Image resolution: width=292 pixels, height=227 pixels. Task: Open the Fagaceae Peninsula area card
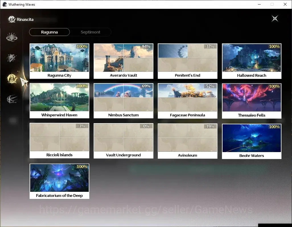coord(188,101)
